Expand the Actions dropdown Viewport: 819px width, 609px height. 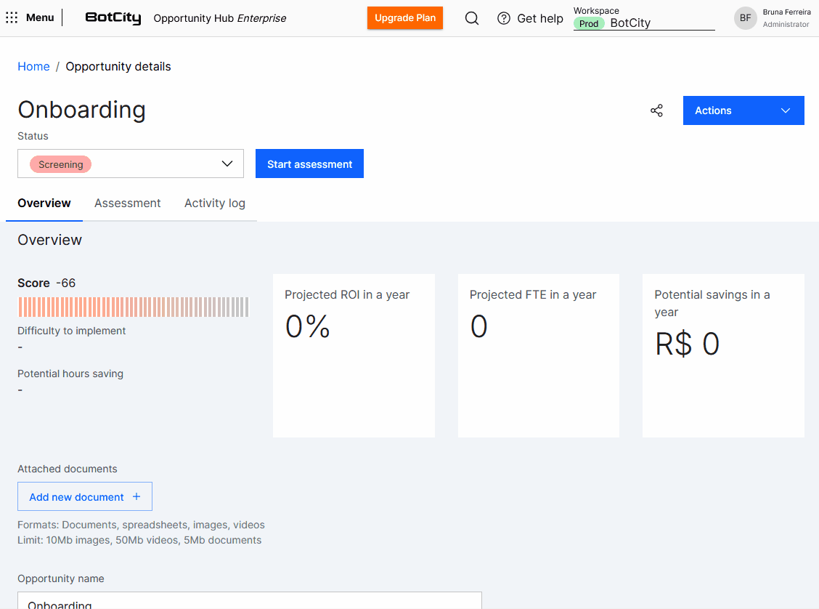point(743,110)
